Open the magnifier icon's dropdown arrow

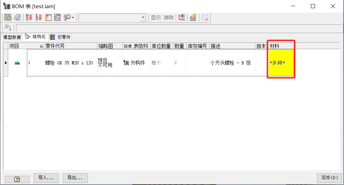coord(73,17)
